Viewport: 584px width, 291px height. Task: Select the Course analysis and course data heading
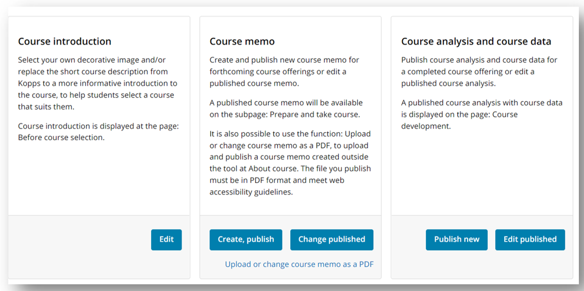[x=476, y=41]
